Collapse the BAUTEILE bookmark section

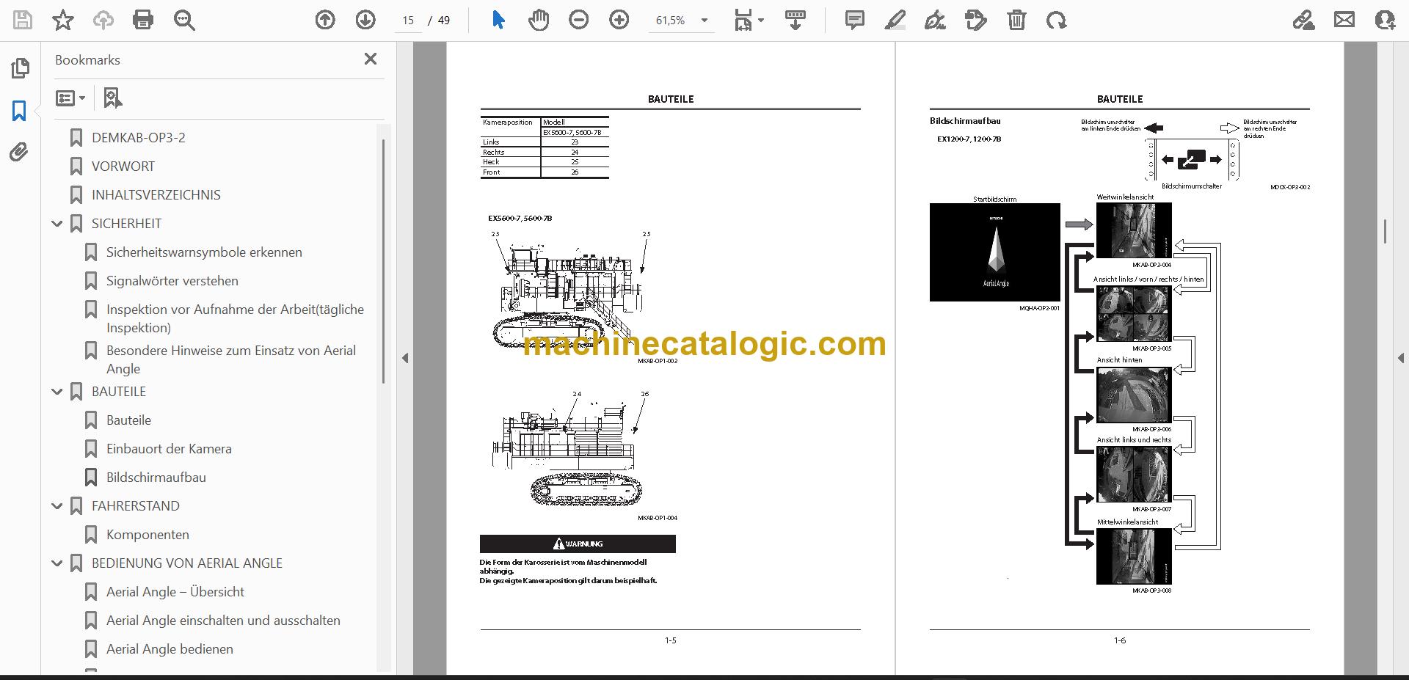click(x=57, y=392)
